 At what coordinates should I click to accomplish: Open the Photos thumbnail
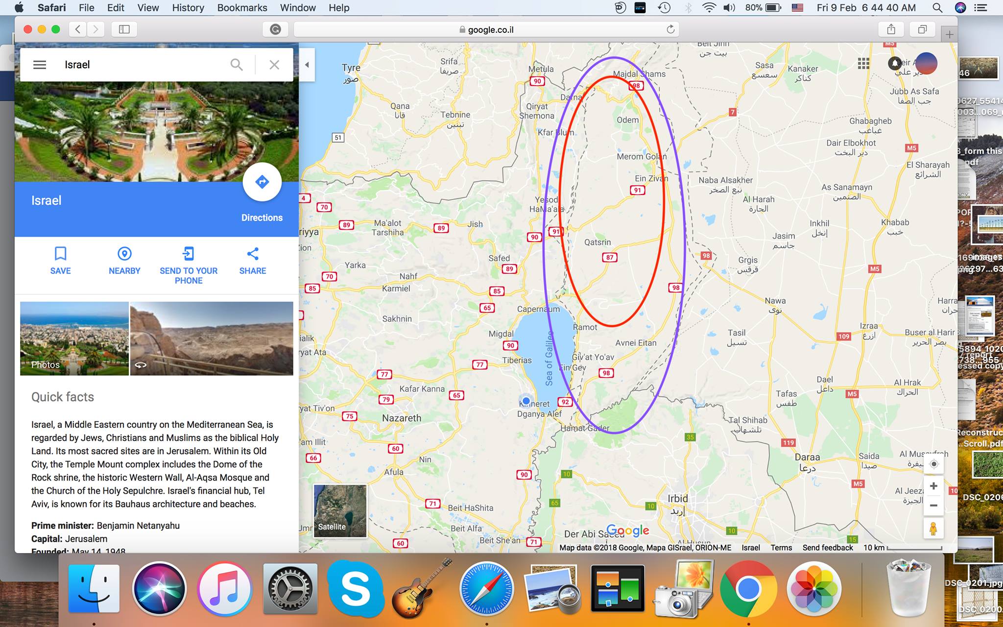(74, 338)
